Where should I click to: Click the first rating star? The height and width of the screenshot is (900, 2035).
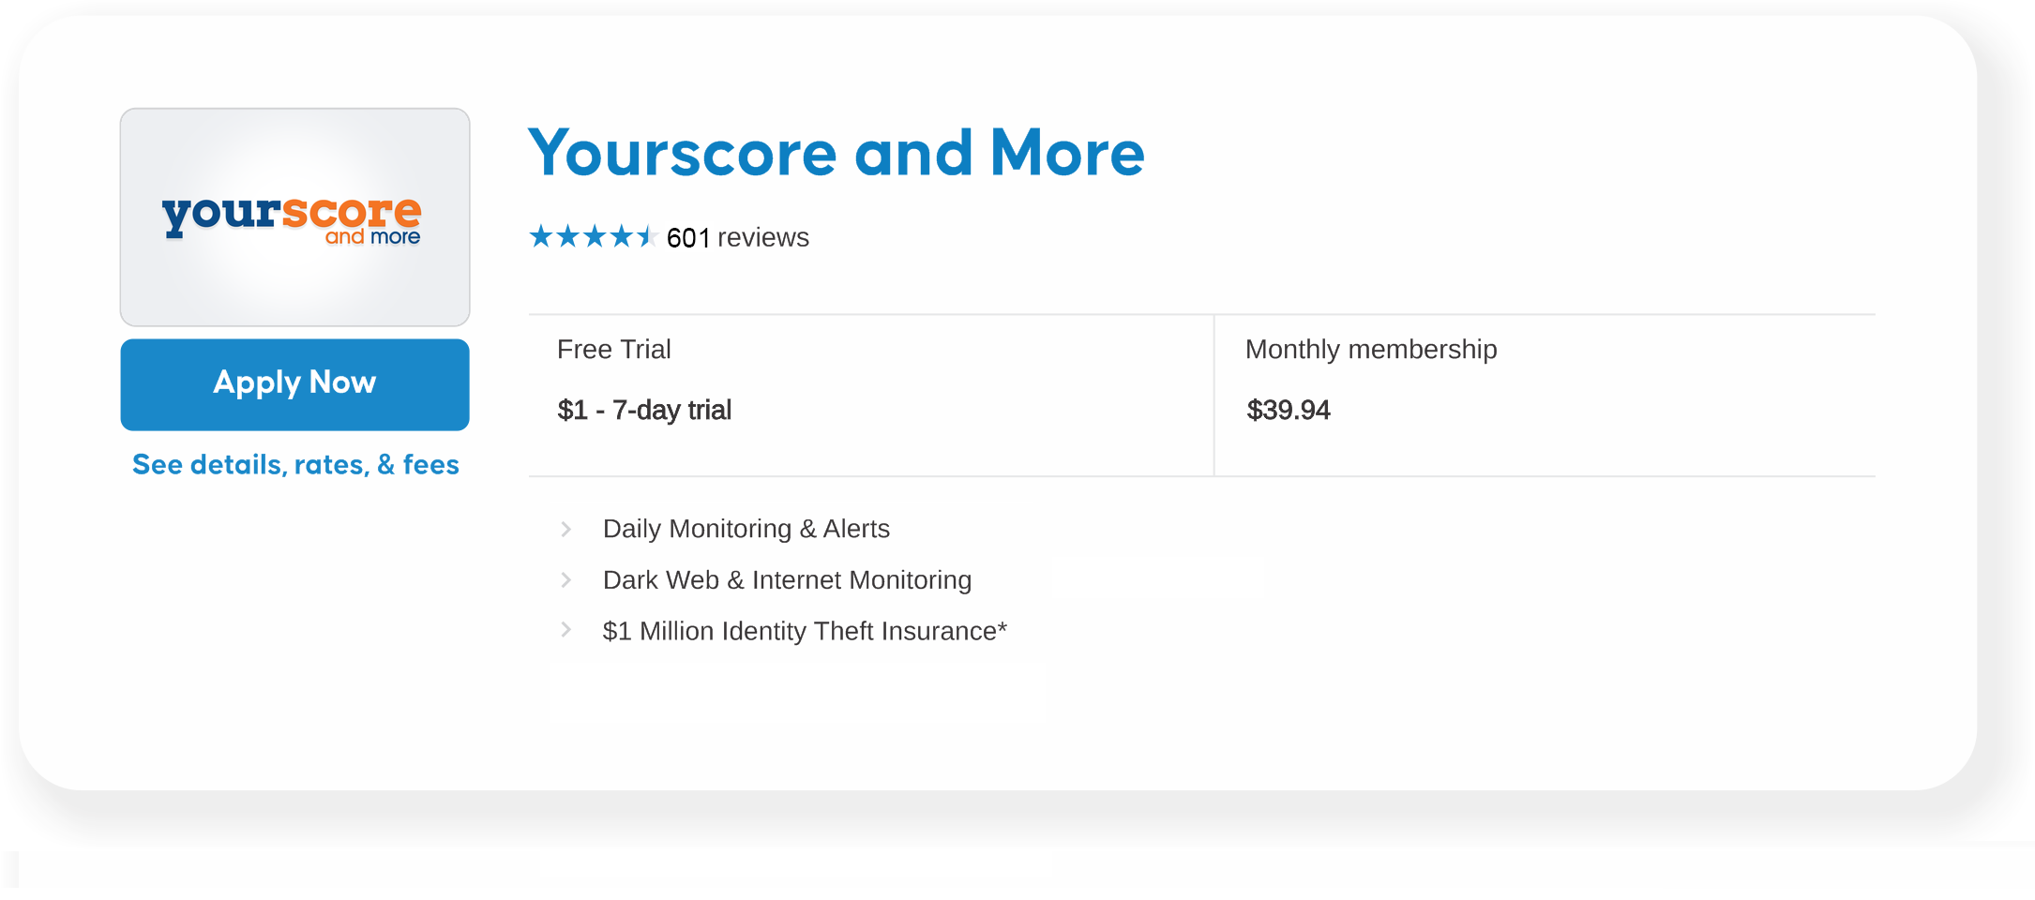542,236
